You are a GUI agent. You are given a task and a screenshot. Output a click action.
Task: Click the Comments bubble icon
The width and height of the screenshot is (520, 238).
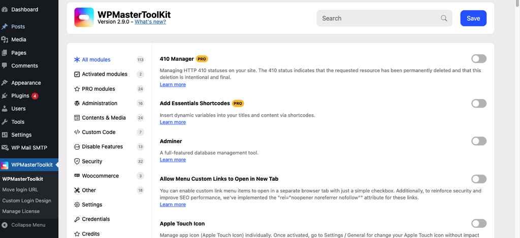(x=5, y=65)
